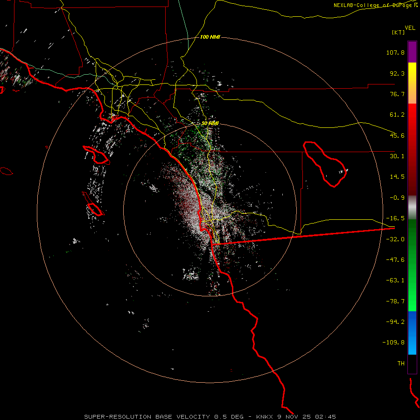Screen dimensions: 420x420
Task: Click the 45.6 velocity scale value
Action: (397, 135)
